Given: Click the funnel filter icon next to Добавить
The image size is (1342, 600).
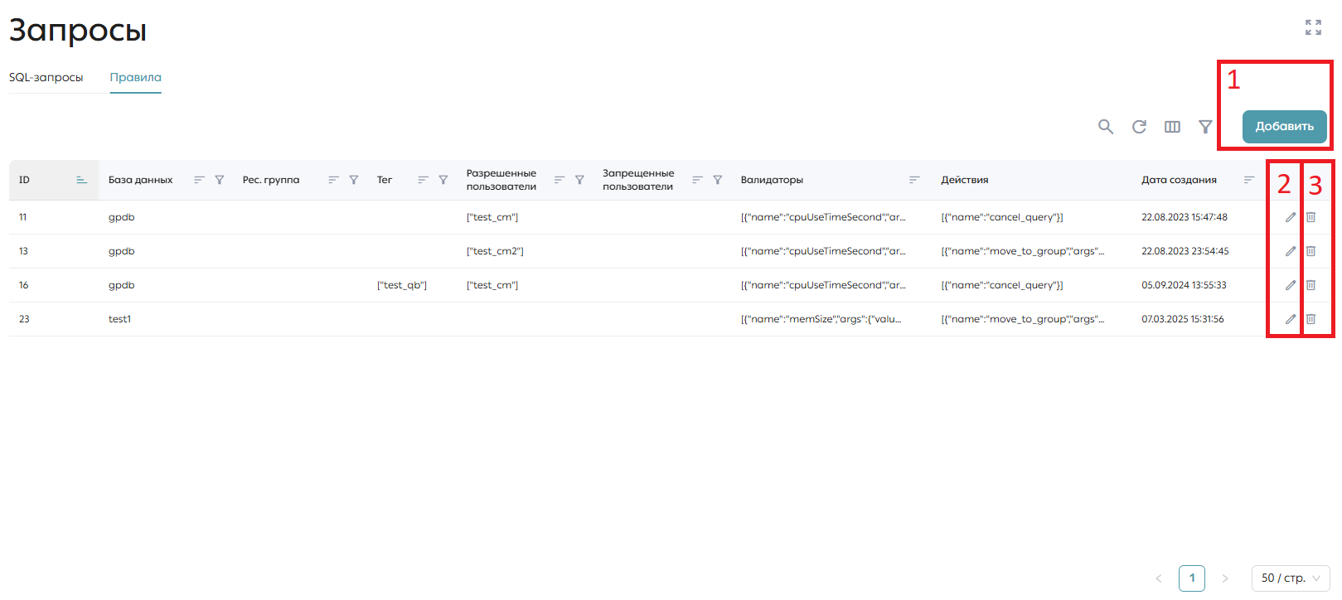Looking at the screenshot, I should [1205, 127].
